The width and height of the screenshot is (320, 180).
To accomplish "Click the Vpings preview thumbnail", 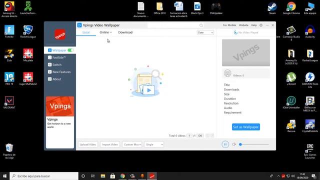I will (x=246, y=52).
